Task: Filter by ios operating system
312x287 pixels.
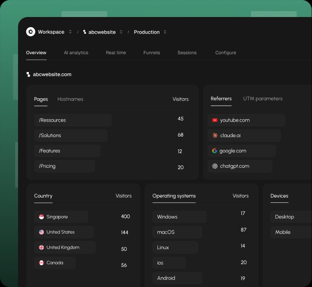Action: pyautogui.click(x=169, y=263)
